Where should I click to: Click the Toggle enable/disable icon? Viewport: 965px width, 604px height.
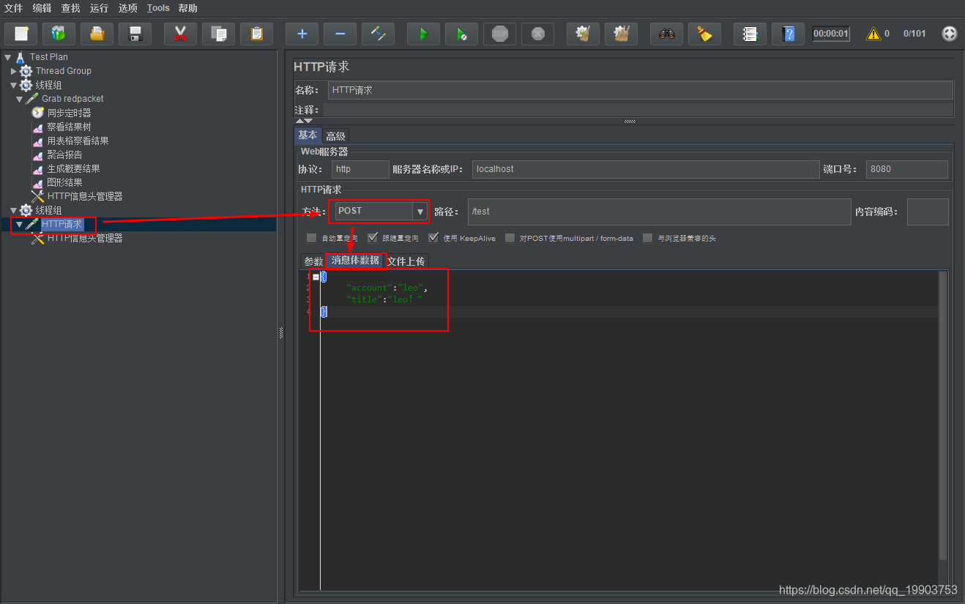[x=378, y=34]
